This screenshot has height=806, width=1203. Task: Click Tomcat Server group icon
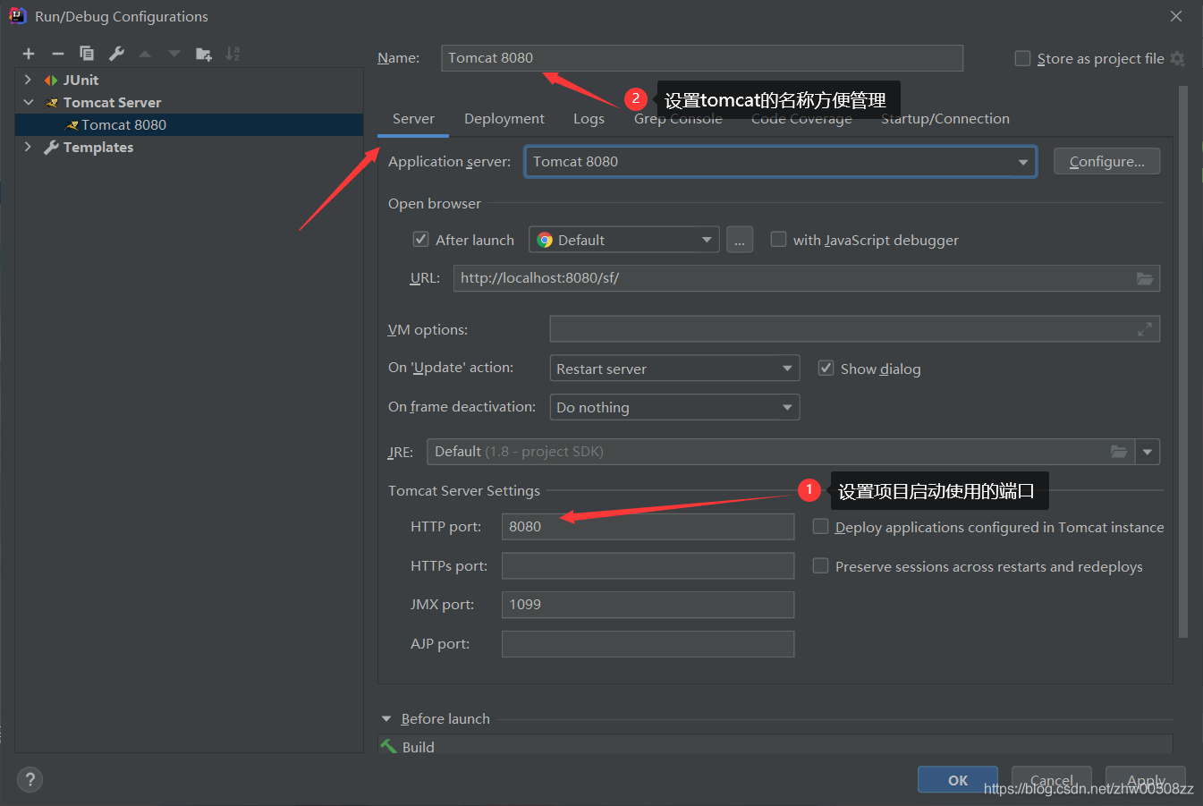point(52,103)
